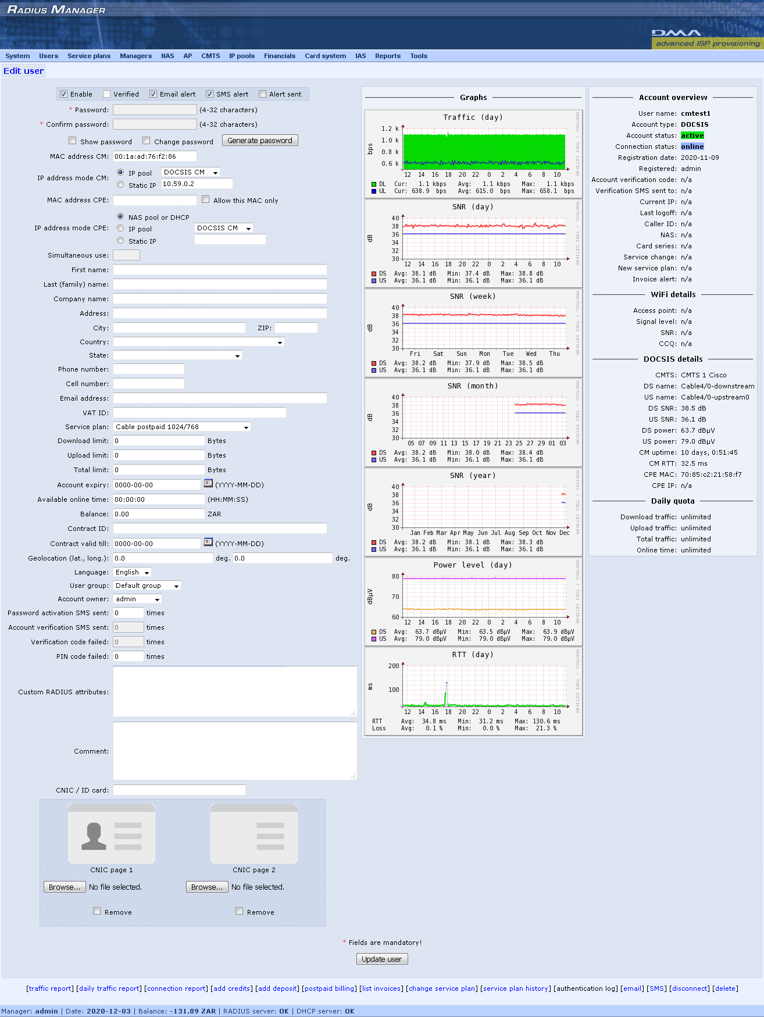Open the list invoices link
Image resolution: width=764 pixels, height=1017 pixels.
click(381, 989)
